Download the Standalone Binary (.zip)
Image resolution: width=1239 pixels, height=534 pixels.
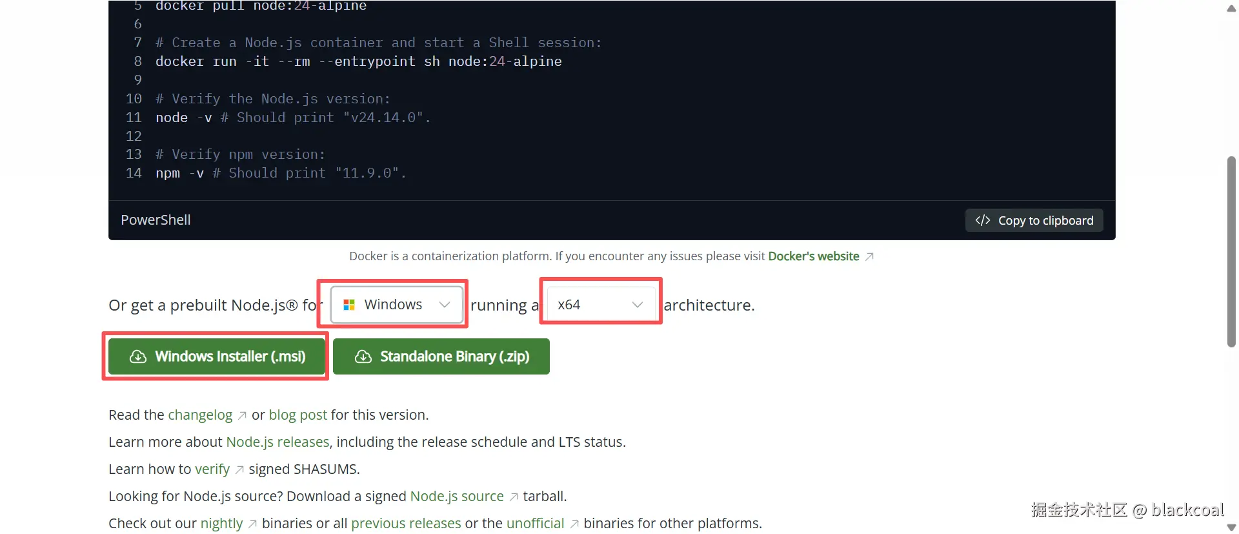tap(441, 356)
